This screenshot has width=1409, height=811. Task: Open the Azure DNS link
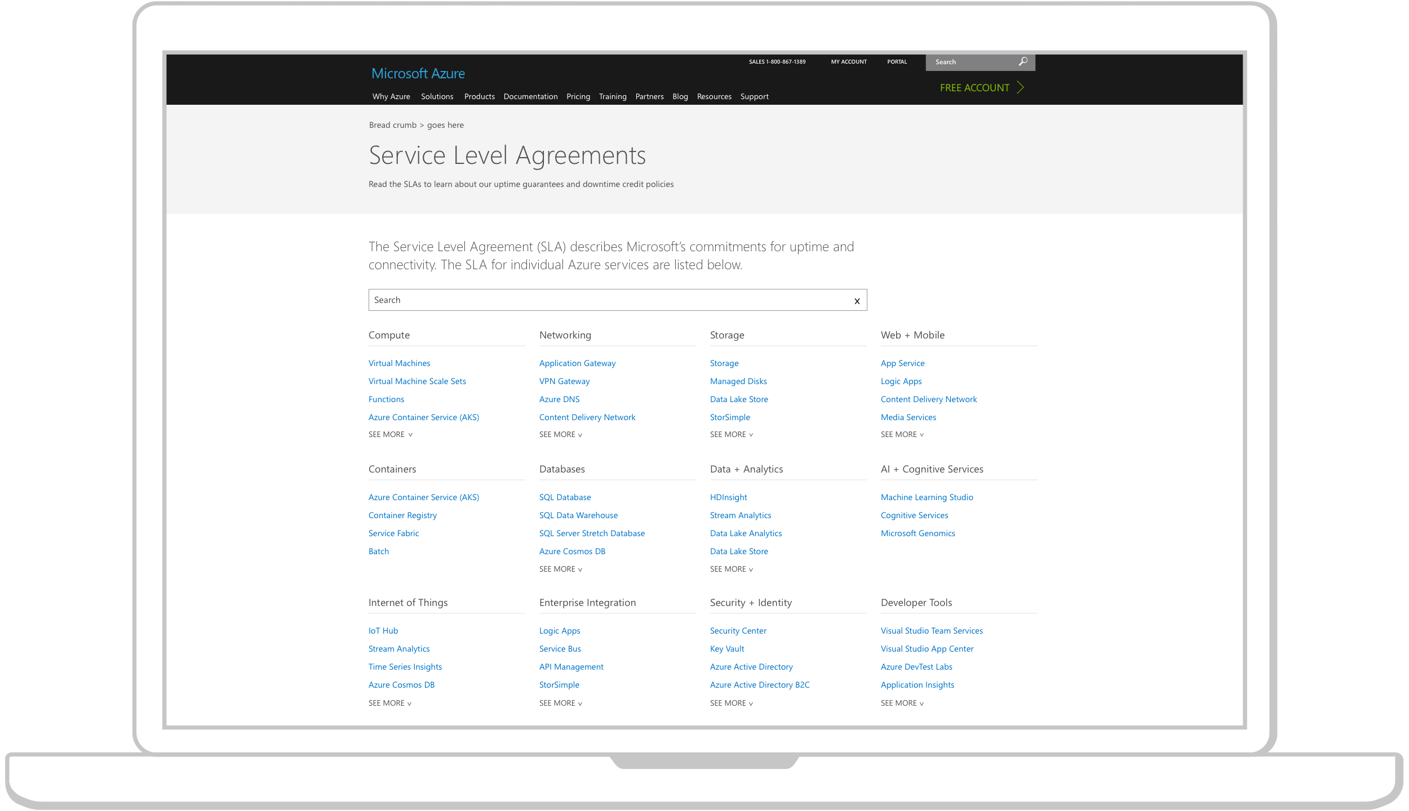(x=559, y=399)
